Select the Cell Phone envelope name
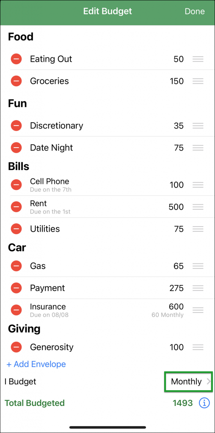Image resolution: width=215 pixels, height=433 pixels. coord(50,181)
